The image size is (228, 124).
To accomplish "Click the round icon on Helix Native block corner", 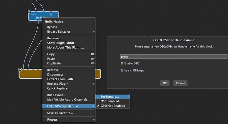I will coord(30,12).
